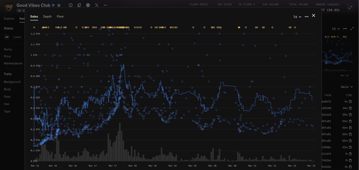Image resolution: width=359 pixels, height=170 pixels.
Task: Open seller address 9e6572
Action: (326, 102)
